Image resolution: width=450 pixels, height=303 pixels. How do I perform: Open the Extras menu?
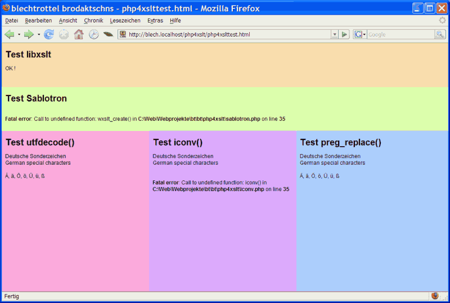click(155, 20)
